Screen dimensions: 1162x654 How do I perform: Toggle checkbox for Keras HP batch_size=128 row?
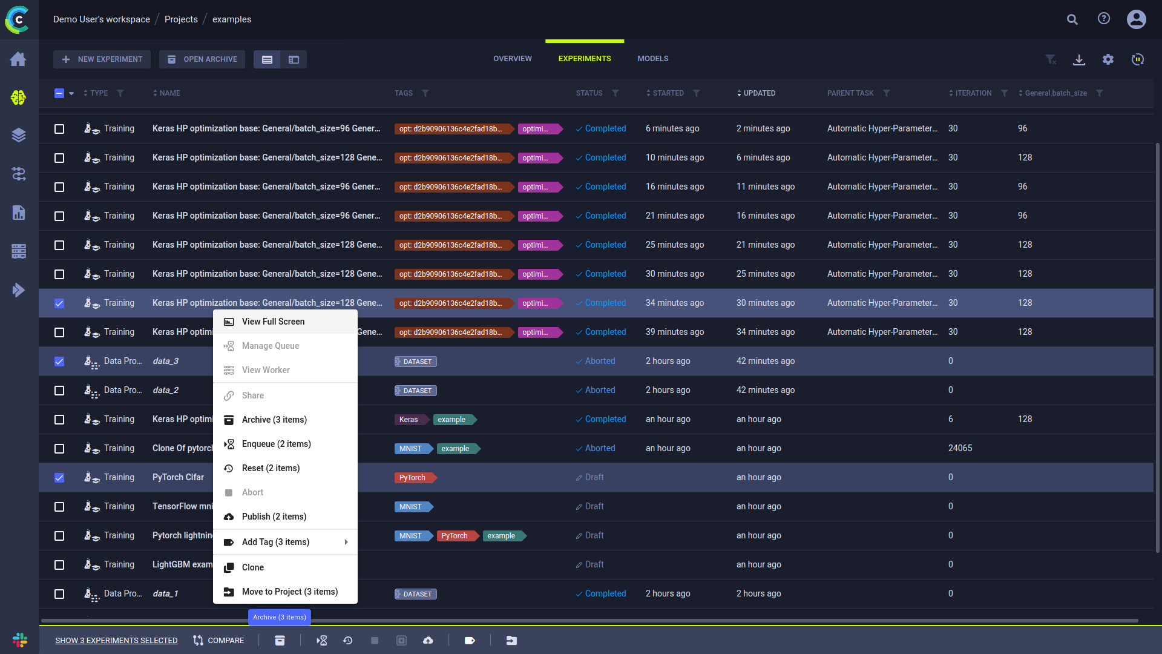60,303
